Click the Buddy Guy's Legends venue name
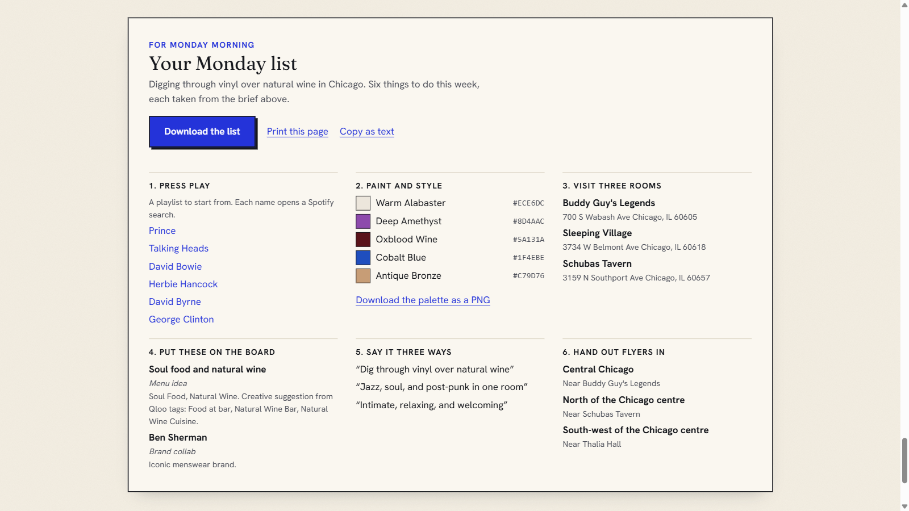The width and height of the screenshot is (909, 511). (608, 203)
